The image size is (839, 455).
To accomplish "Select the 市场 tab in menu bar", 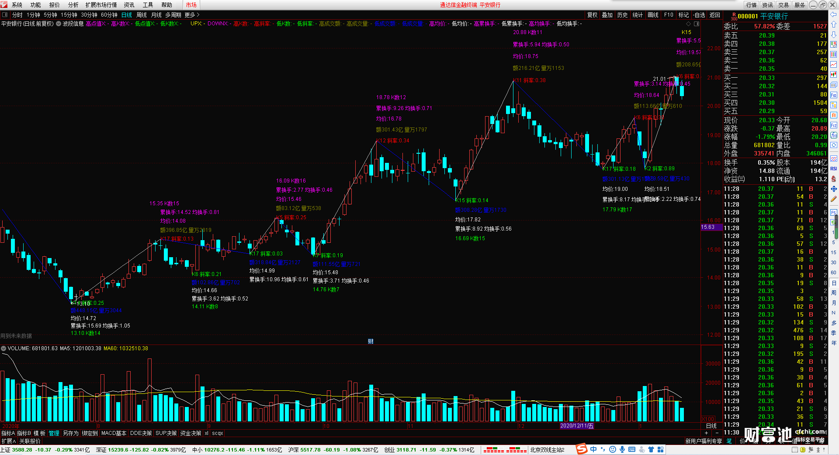I will 191,5.
